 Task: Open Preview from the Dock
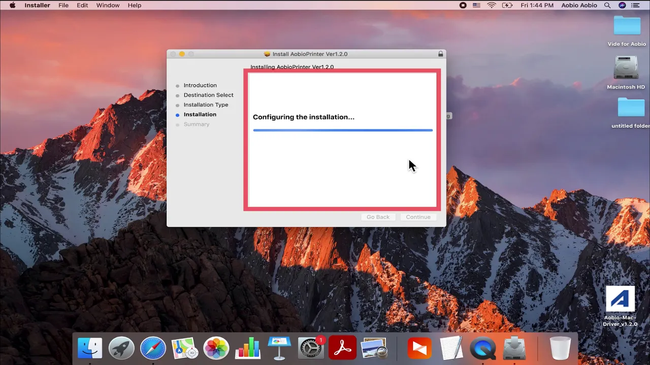374,349
